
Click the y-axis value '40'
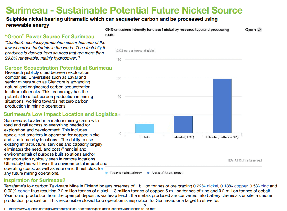(x=119, y=97)
